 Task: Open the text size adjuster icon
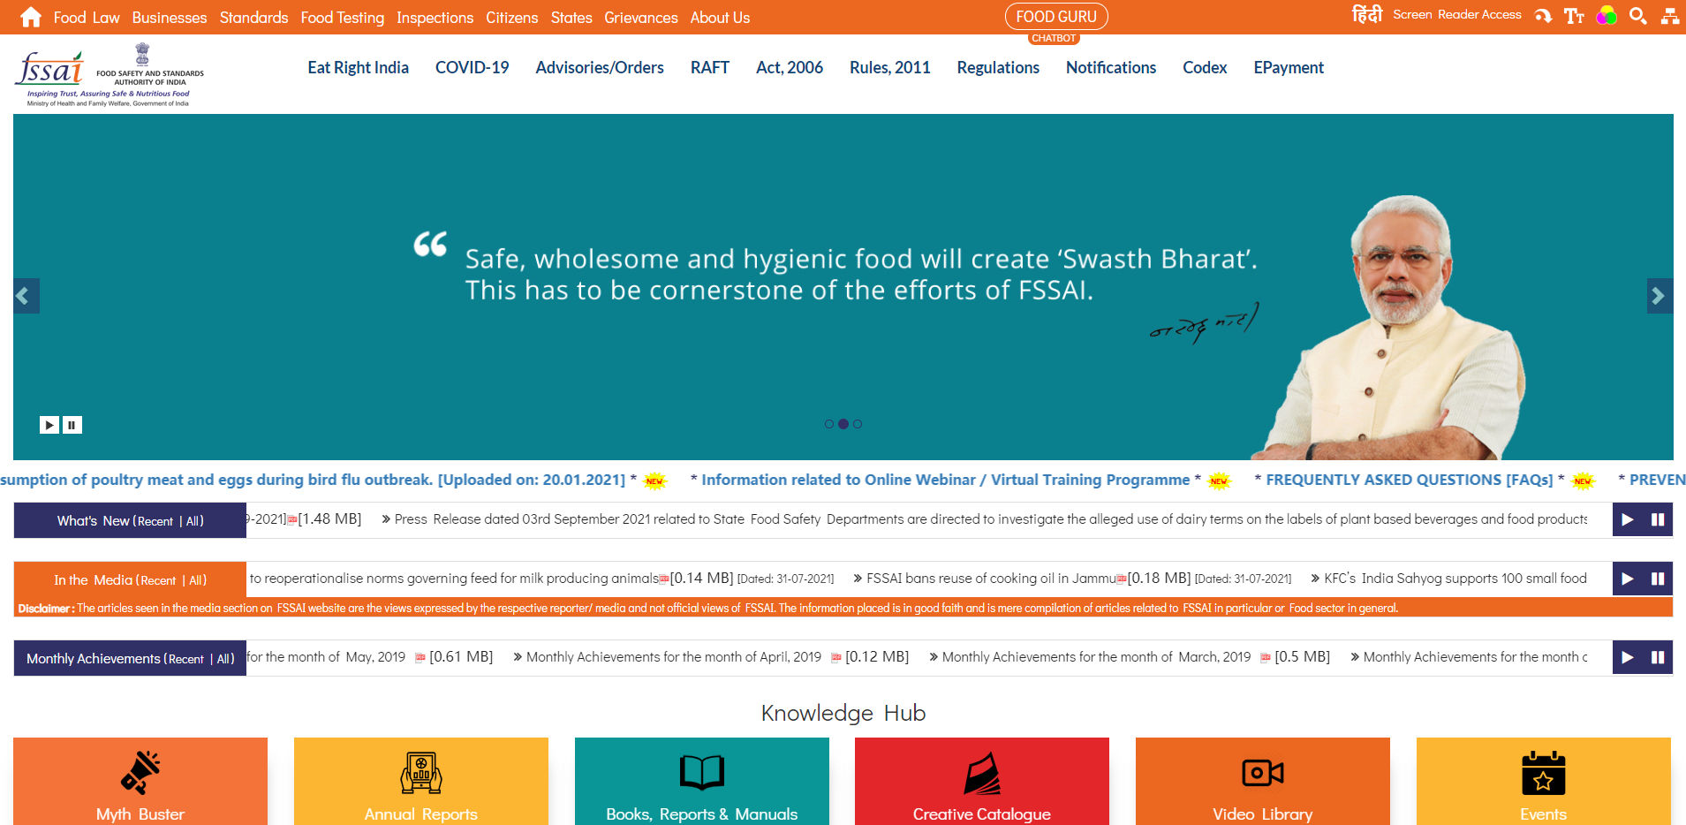point(1574,16)
